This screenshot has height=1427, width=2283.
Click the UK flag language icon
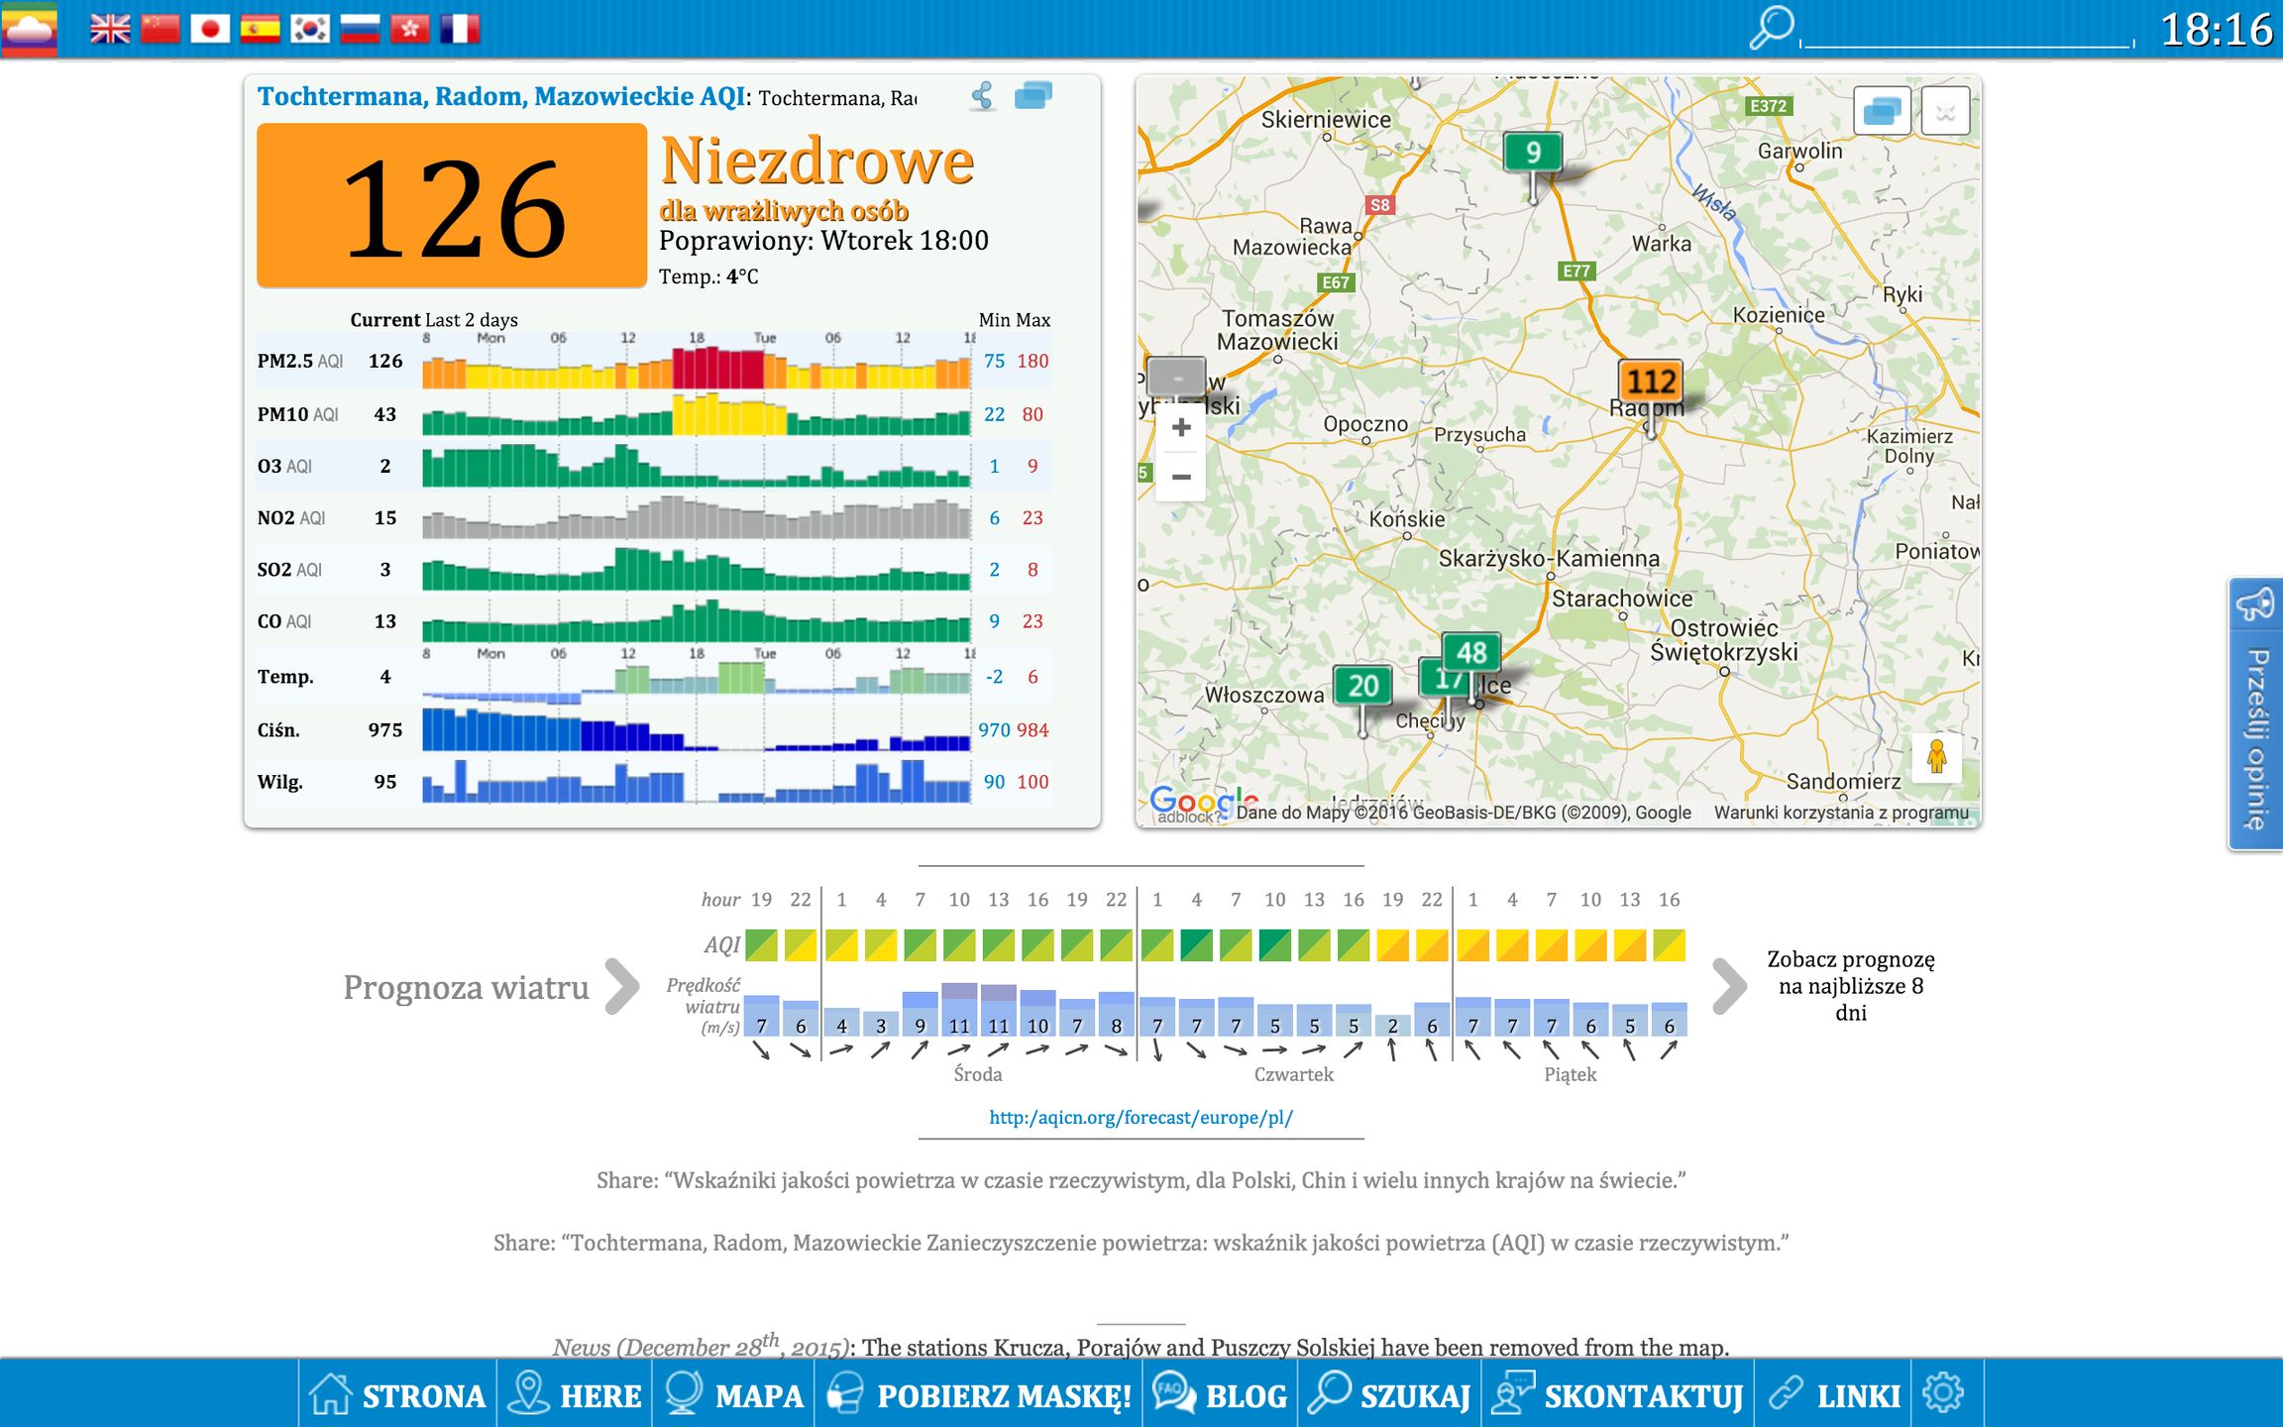coord(110,29)
